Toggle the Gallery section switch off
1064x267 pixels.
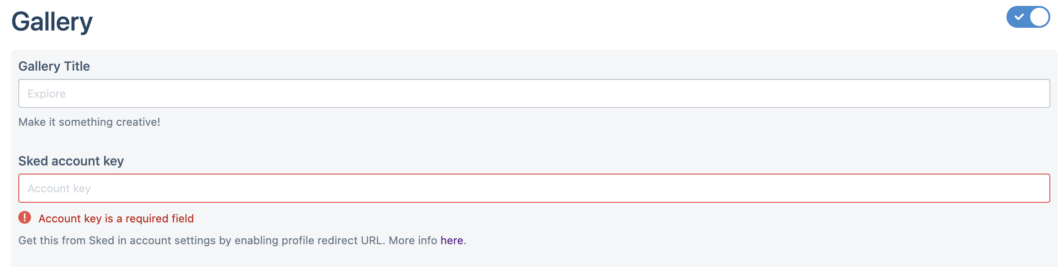click(1028, 17)
